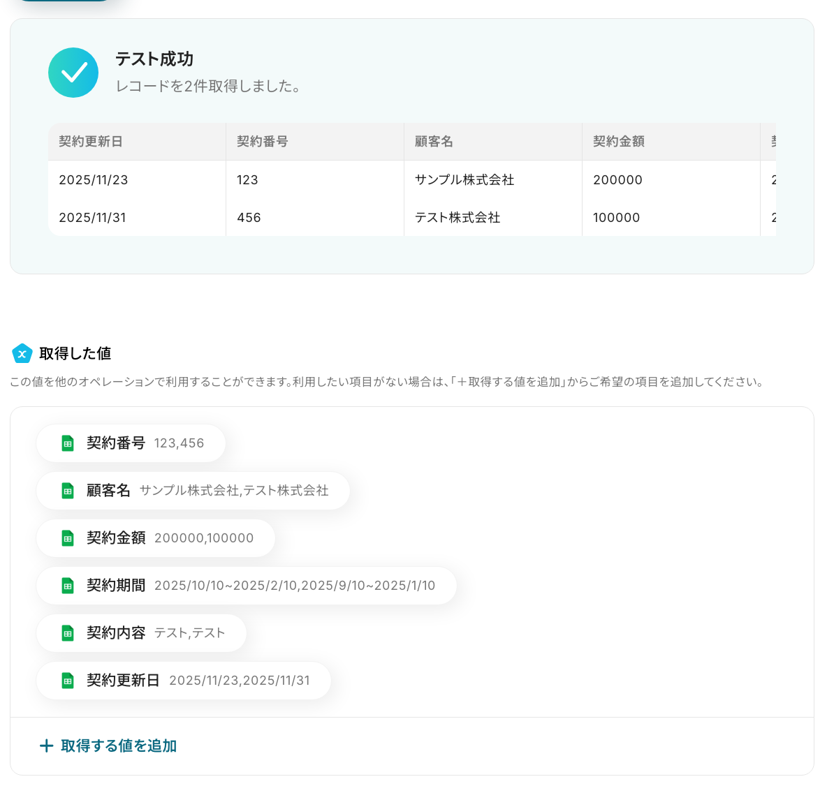
Task: Click the Sheets icon in the 契約内容 chip
Action: point(68,633)
